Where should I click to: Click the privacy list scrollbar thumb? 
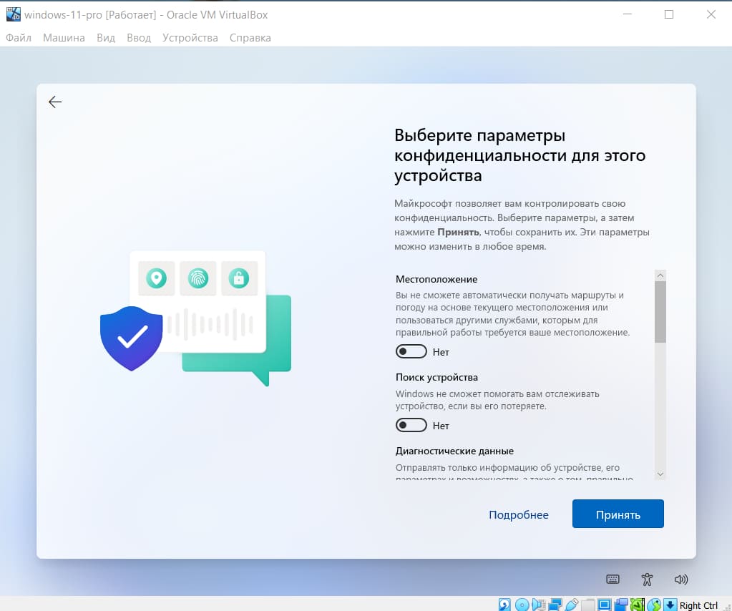pyautogui.click(x=660, y=312)
